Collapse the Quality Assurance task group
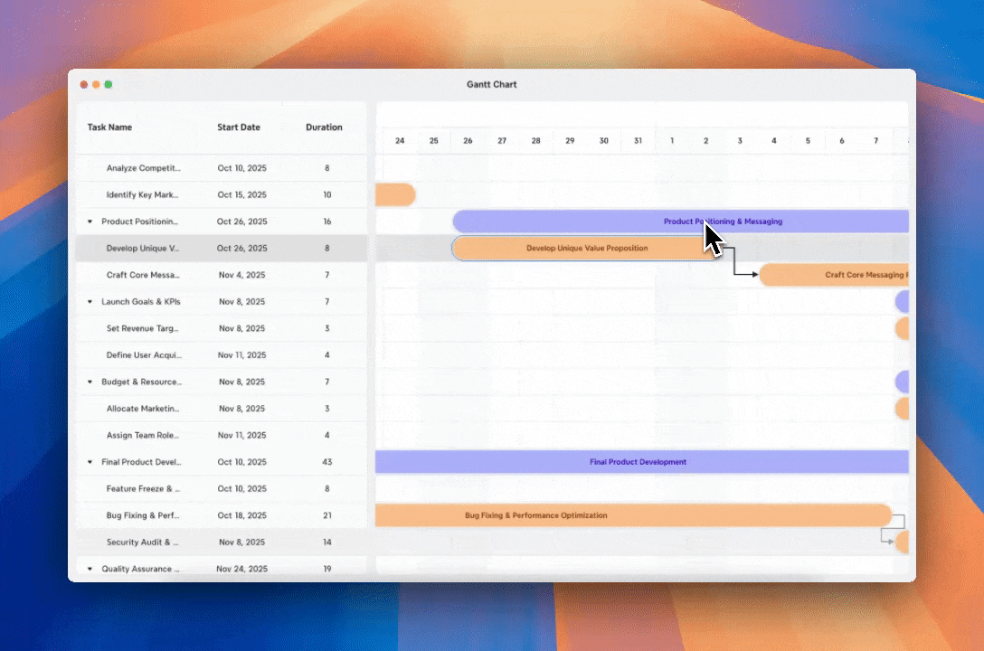Screen dimensions: 984x651 pos(89,569)
